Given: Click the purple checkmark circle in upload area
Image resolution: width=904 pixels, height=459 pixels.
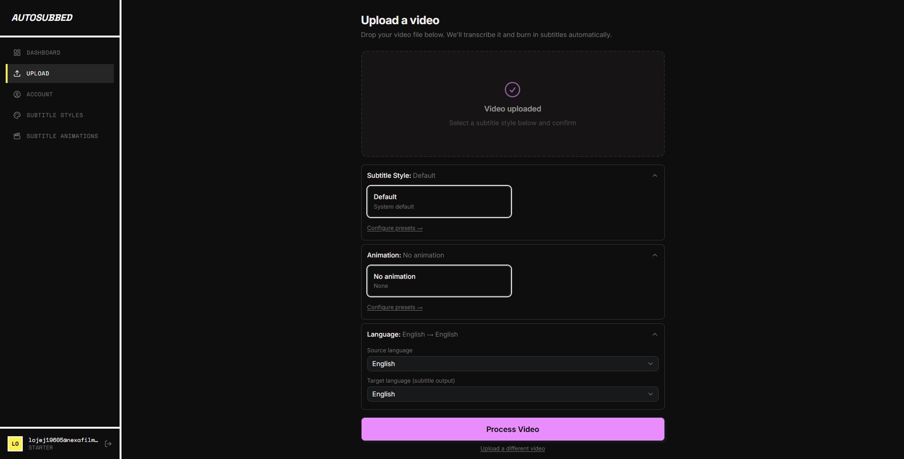Looking at the screenshot, I should 513,90.
